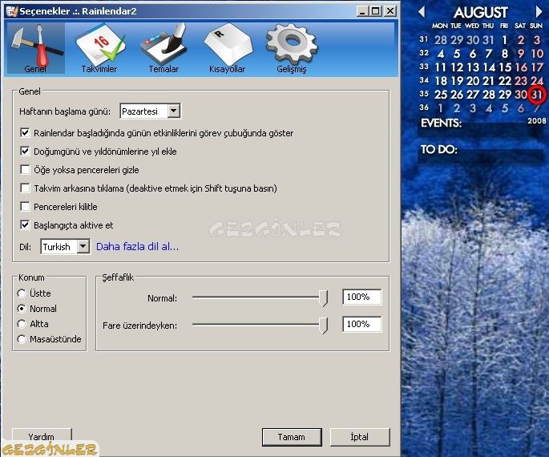Click week number 33 in calendar widget

pos(424,67)
